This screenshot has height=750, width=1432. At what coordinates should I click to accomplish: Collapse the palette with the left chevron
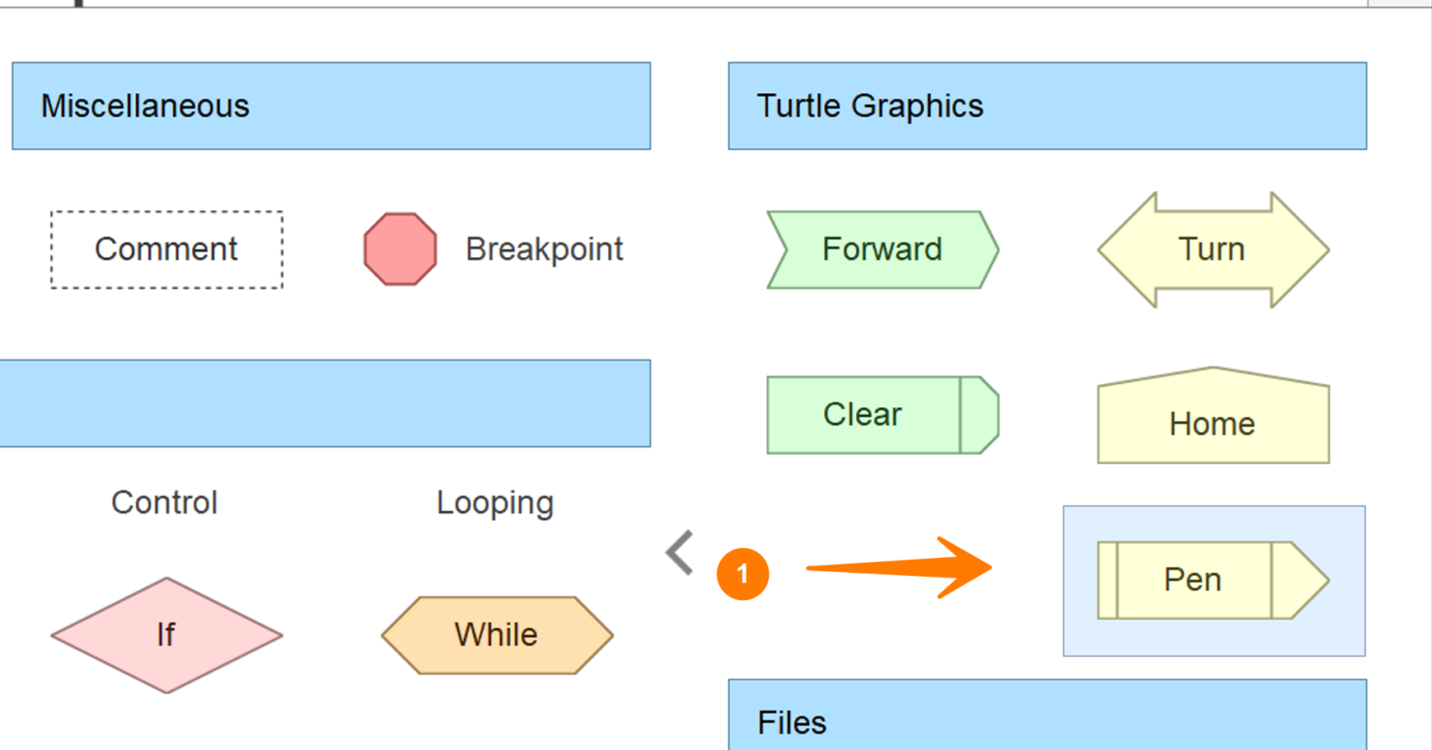(x=679, y=553)
